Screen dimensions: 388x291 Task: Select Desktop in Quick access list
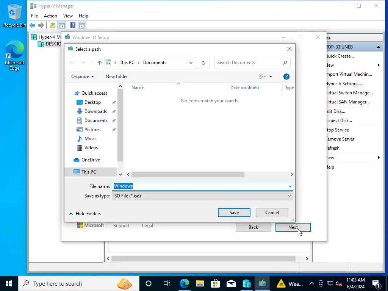[x=92, y=102]
